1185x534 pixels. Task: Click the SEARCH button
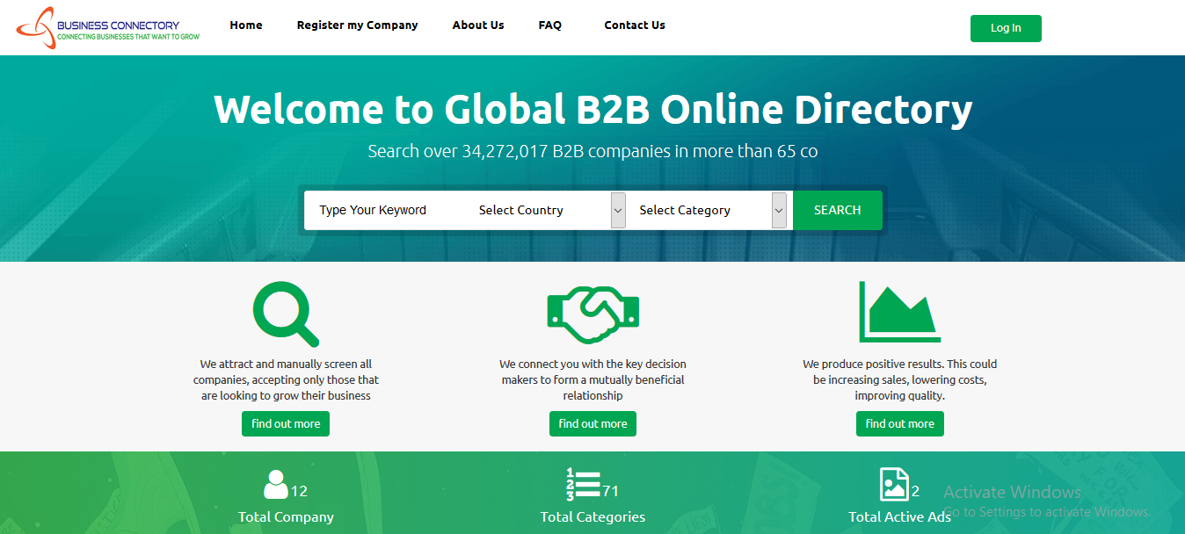click(837, 211)
